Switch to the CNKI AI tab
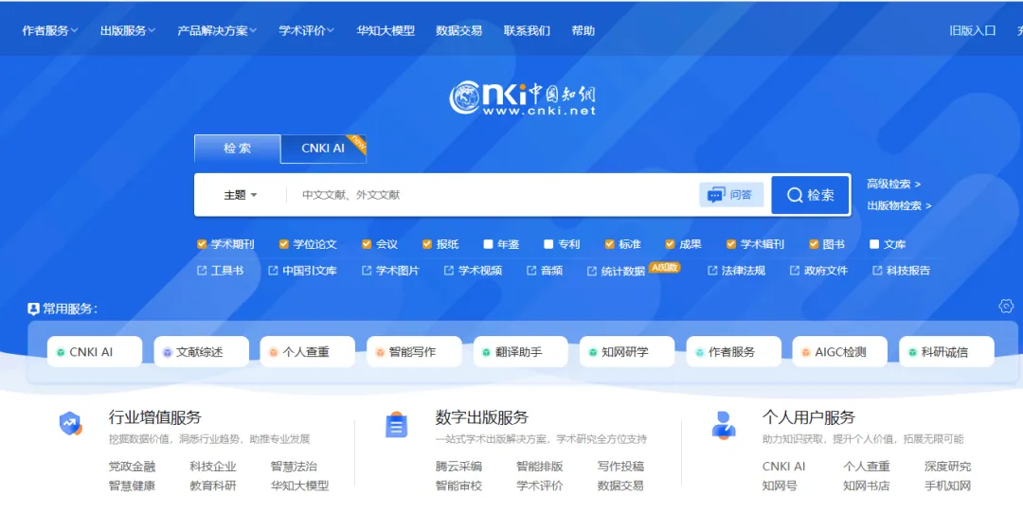 click(x=323, y=149)
